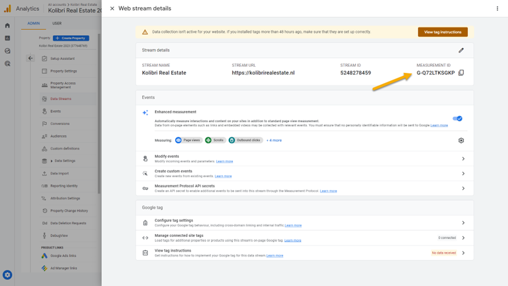The width and height of the screenshot is (508, 286).
Task: Click the Create custom events sparkle icon
Action: [145, 174]
